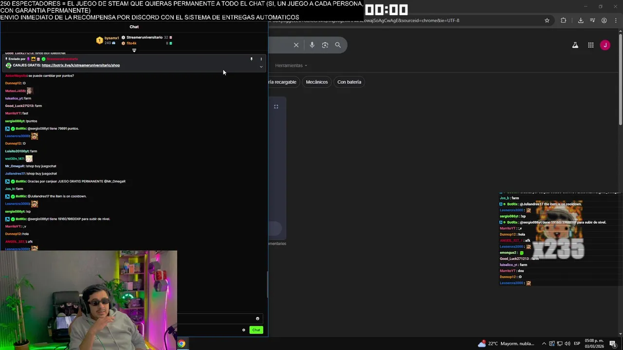Click wst30n_147's emote in chat
Image resolution: width=623 pixels, height=350 pixels.
[x=29, y=158]
